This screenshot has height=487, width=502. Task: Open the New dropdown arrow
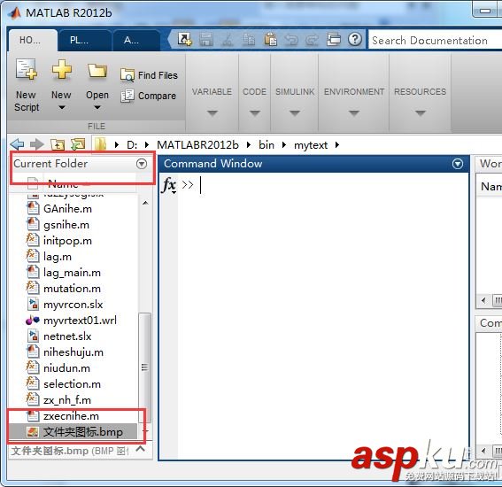(61, 107)
